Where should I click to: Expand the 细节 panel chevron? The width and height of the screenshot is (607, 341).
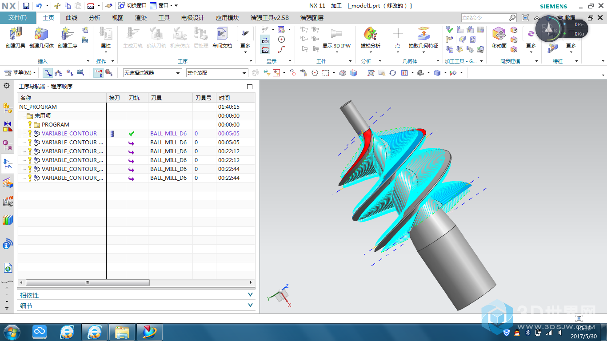point(250,305)
